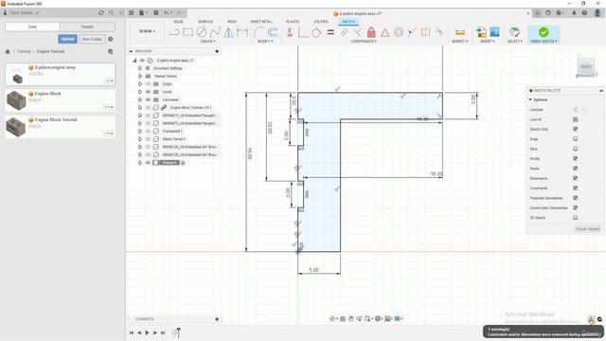Viewport: 606px width, 341px height.
Task: Click the Insert Derive icon
Action: click(x=481, y=32)
